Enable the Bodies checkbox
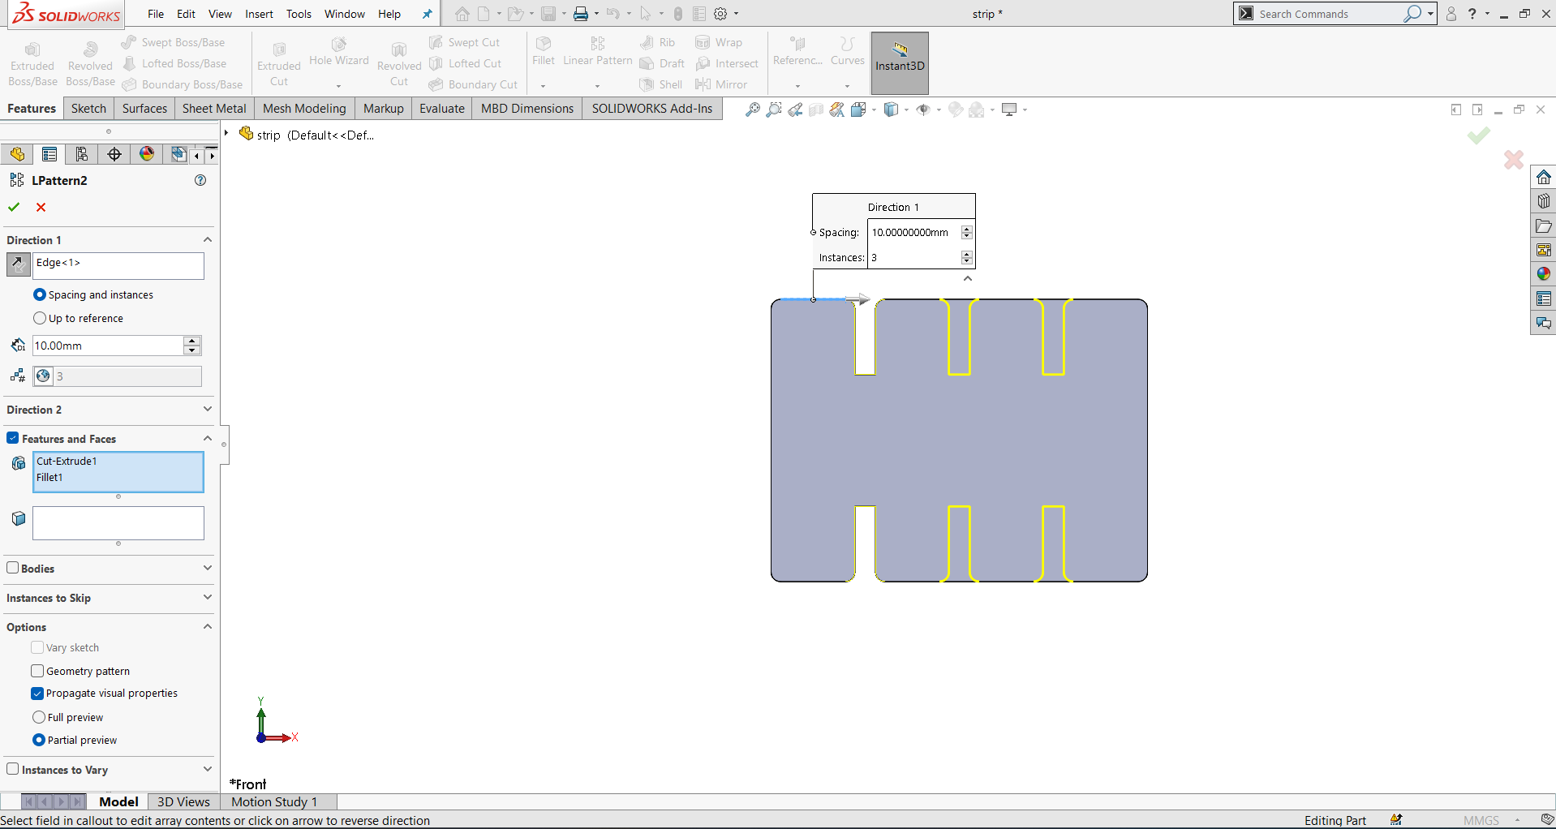Image resolution: width=1556 pixels, height=829 pixels. point(13,568)
